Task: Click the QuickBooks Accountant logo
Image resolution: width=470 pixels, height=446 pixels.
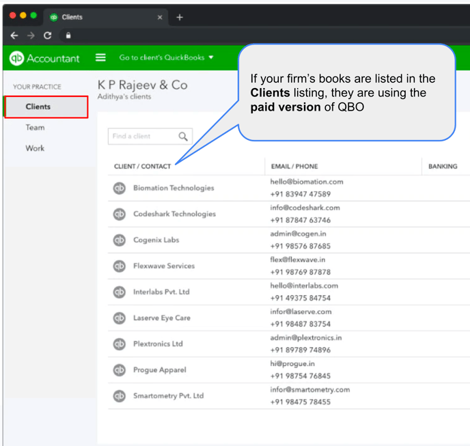Action: pyautogui.click(x=44, y=58)
